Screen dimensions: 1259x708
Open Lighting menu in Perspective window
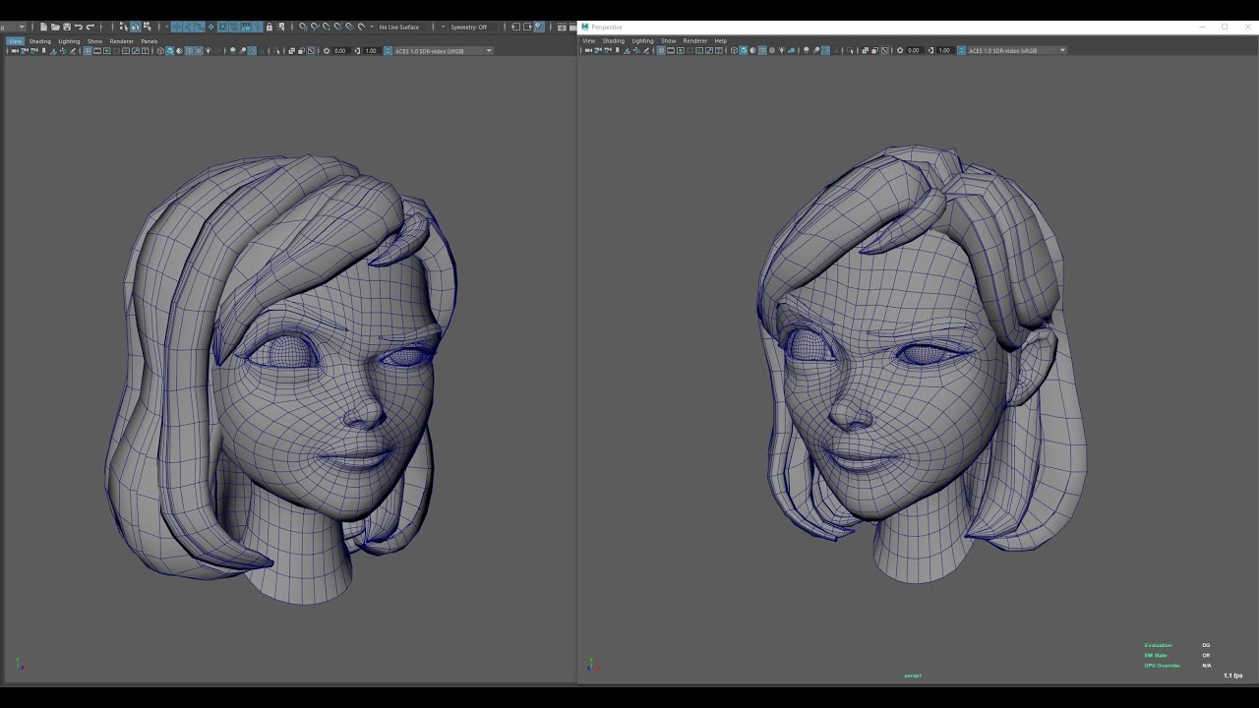(642, 40)
